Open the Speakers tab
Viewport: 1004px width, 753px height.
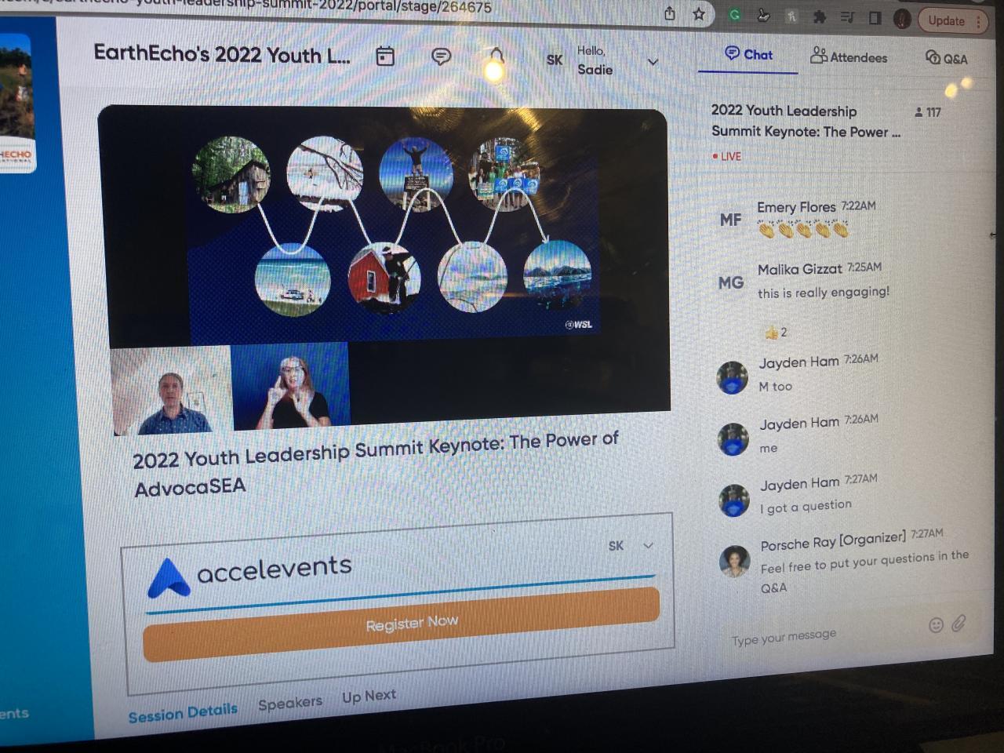pos(290,704)
